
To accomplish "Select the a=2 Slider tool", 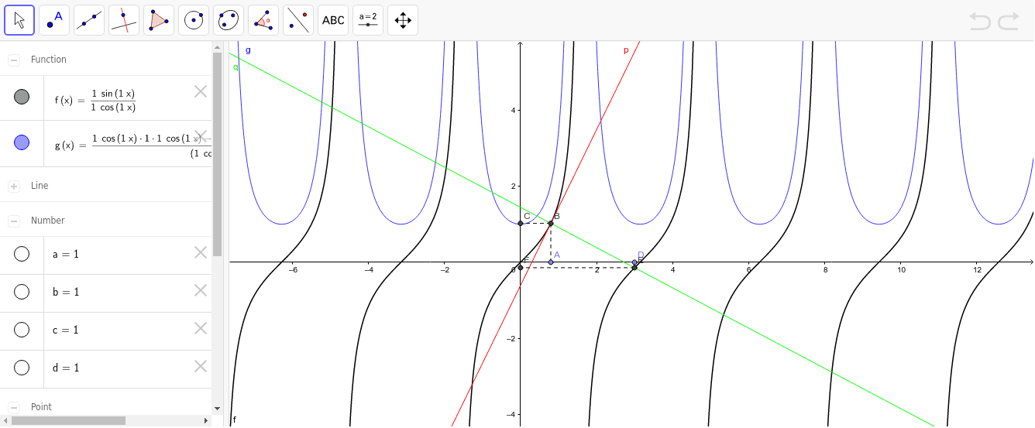I will [x=368, y=20].
